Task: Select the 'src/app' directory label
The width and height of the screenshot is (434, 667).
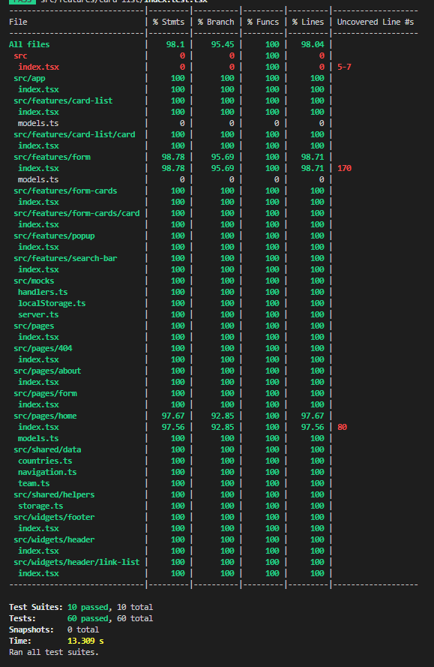Action: [29, 78]
